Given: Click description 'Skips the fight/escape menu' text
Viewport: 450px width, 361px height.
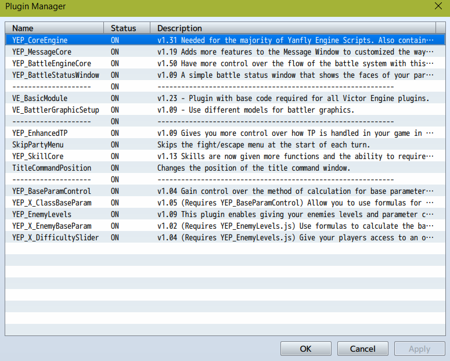Looking at the screenshot, I should click(x=264, y=145).
